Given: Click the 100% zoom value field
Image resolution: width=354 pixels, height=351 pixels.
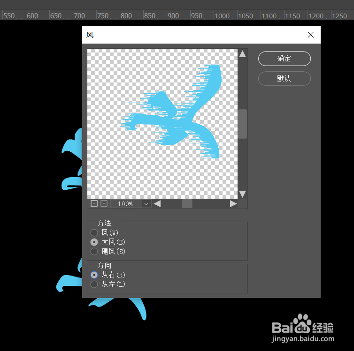Looking at the screenshot, I should pos(125,204).
